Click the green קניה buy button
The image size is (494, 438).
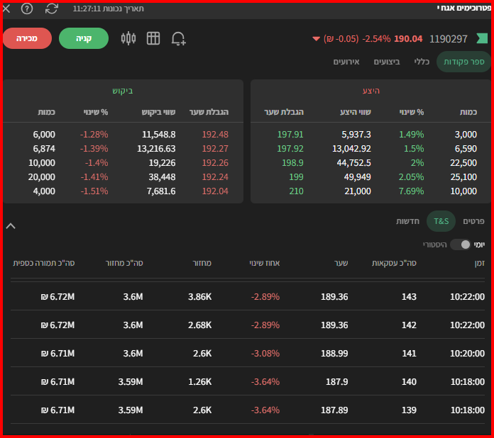point(84,38)
